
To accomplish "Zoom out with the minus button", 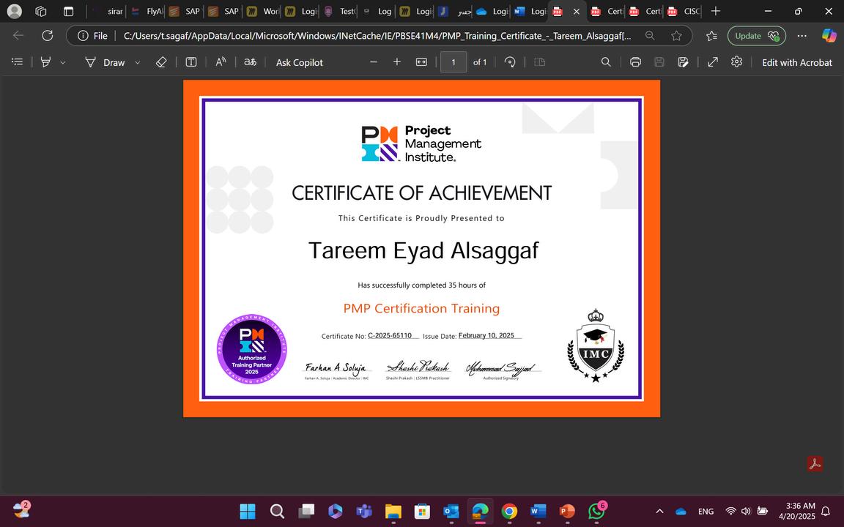I will [374, 61].
